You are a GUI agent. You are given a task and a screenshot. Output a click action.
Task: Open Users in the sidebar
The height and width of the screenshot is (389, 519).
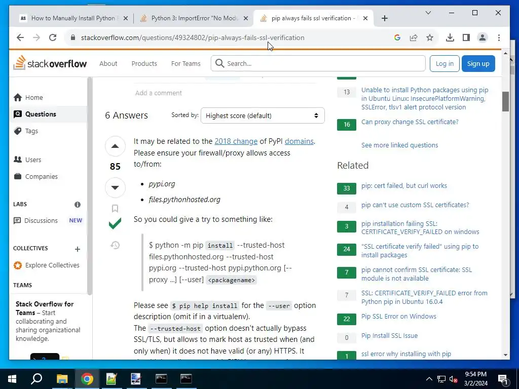[33, 160]
